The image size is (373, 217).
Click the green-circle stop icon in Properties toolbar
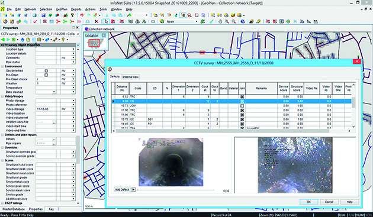(14, 40)
